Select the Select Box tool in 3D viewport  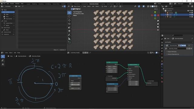tap(69, 13)
